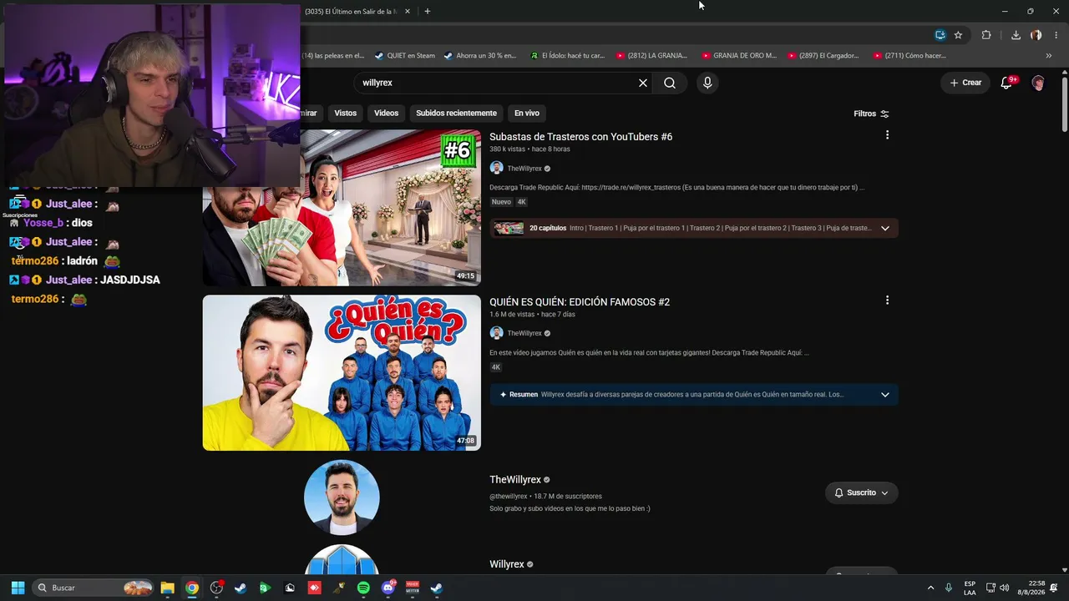
Task: Show hidden system tray icons
Action: tap(930, 588)
